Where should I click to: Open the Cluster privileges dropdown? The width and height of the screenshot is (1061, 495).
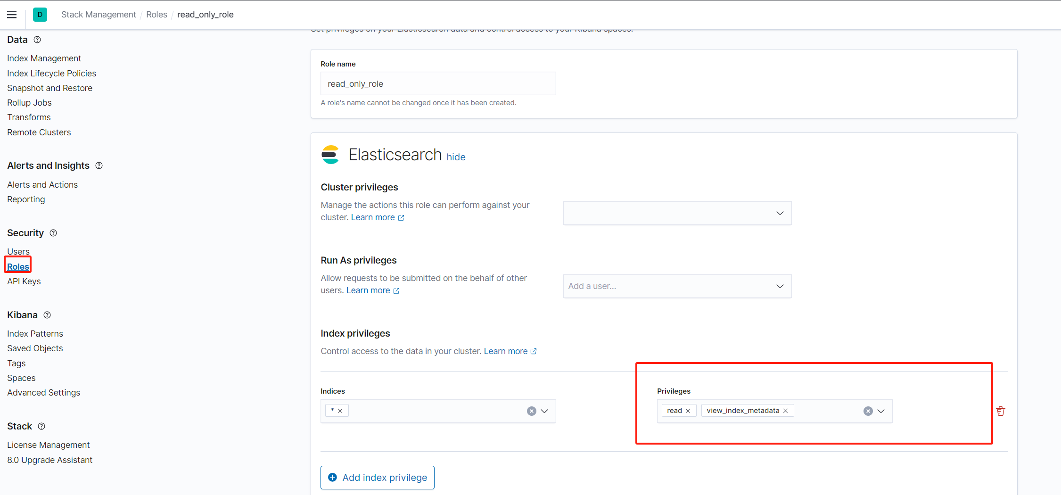click(677, 213)
